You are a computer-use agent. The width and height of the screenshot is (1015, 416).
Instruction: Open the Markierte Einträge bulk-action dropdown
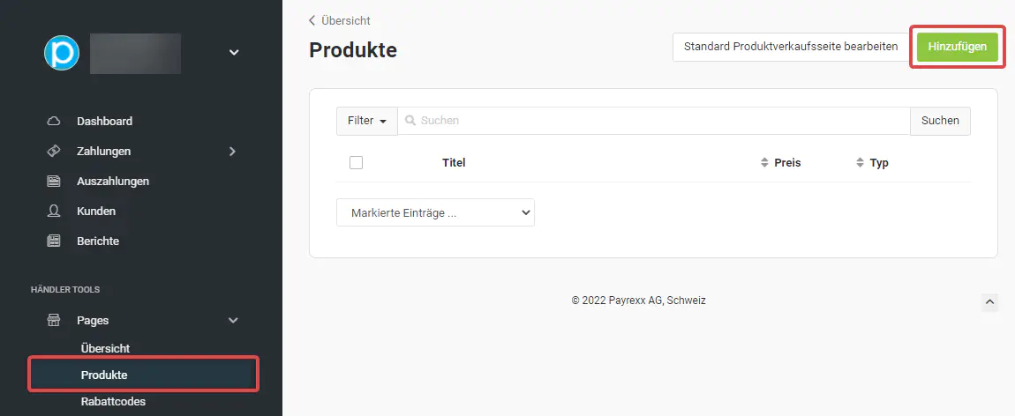435,212
